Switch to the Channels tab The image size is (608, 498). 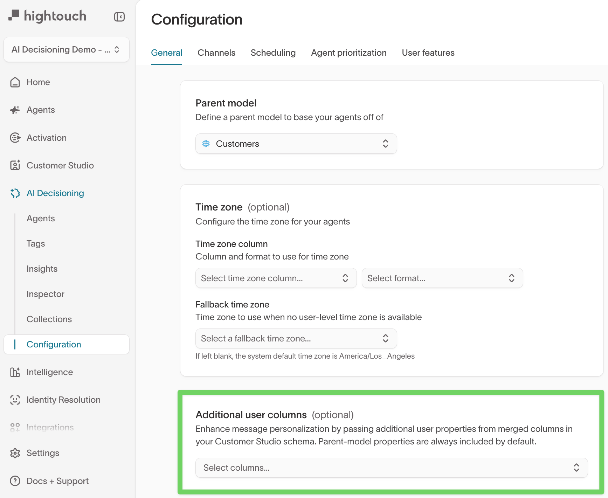click(216, 53)
